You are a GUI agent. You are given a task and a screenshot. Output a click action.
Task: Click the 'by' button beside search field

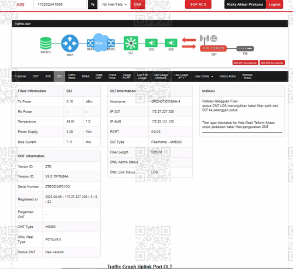coord(93,4)
